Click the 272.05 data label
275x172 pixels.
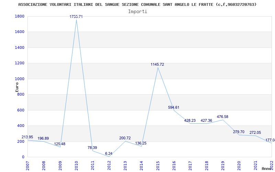point(255,132)
